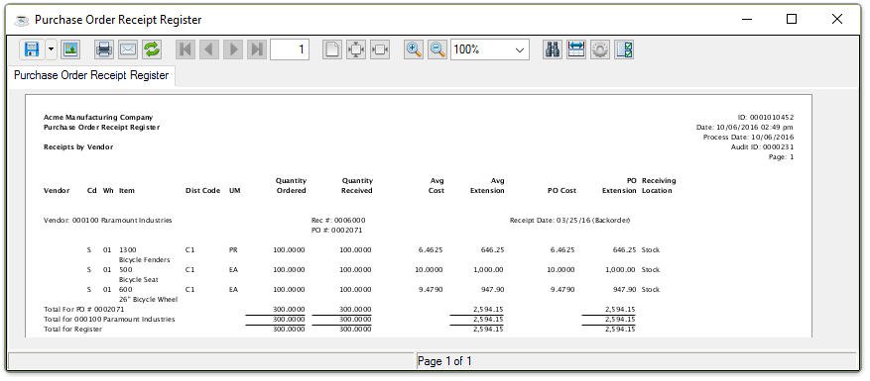Zoom in with magnifier plus icon

point(414,49)
